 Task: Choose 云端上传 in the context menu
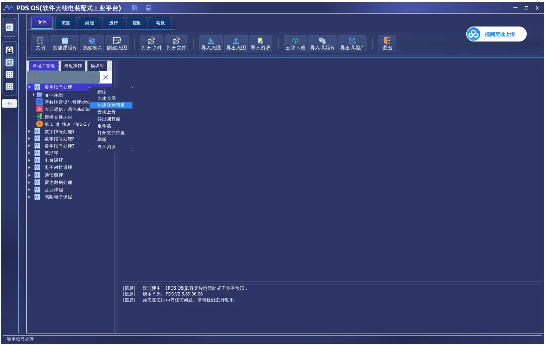[x=111, y=112]
